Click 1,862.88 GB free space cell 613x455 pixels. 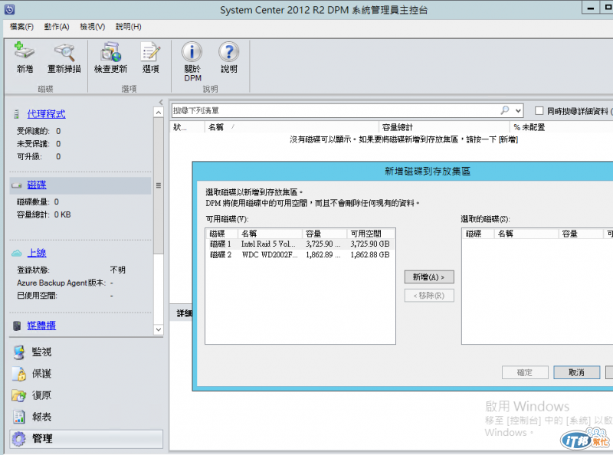pos(370,255)
